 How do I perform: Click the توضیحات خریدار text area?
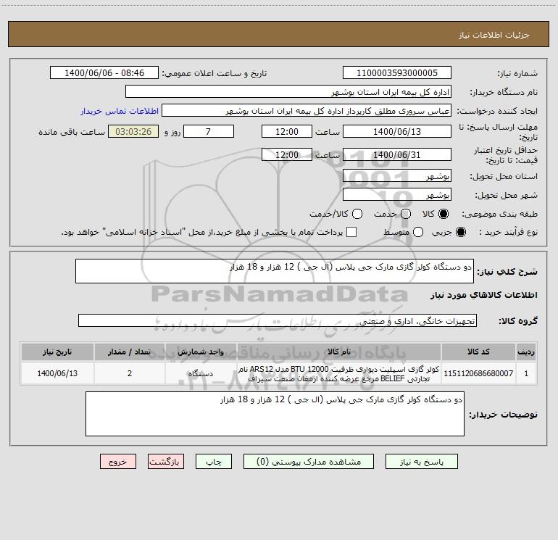click(275, 414)
